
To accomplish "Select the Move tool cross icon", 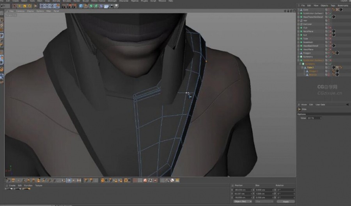I will point(19,6).
